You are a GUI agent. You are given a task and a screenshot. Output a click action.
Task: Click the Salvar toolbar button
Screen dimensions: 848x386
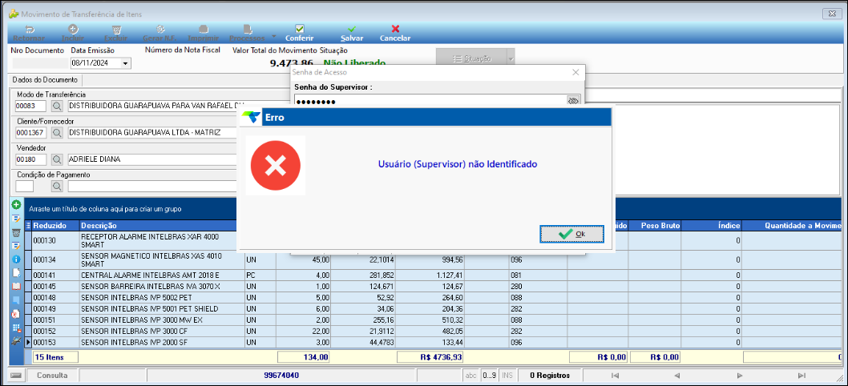click(352, 33)
